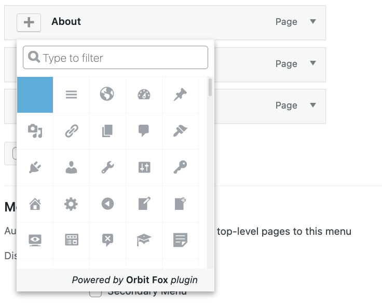Expand the third Page menu item arrow

click(x=312, y=105)
